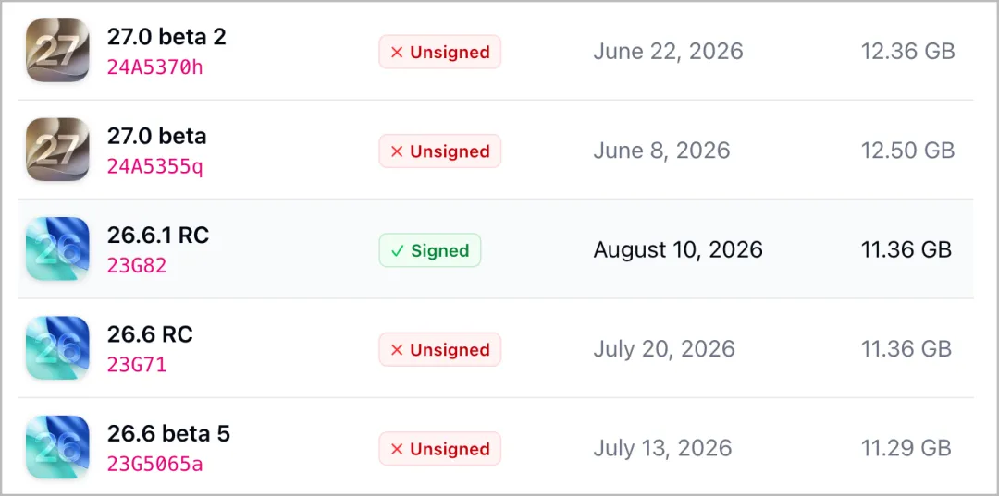Select the Unsigned badge on 26.6 RC row
The height and width of the screenshot is (496, 999).
[440, 350]
